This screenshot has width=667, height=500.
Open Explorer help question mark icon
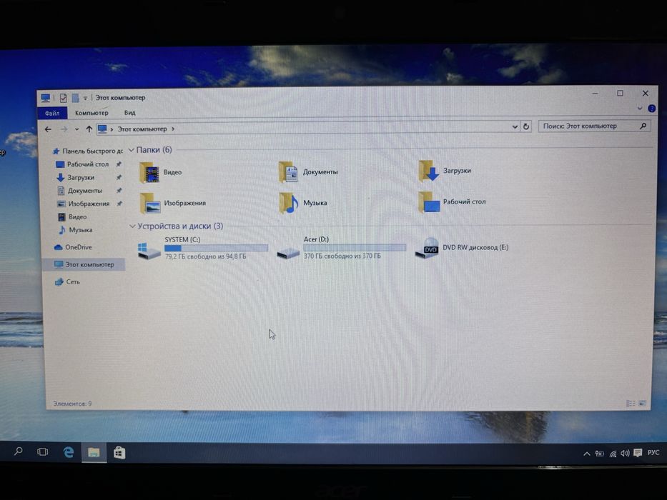tap(651, 109)
